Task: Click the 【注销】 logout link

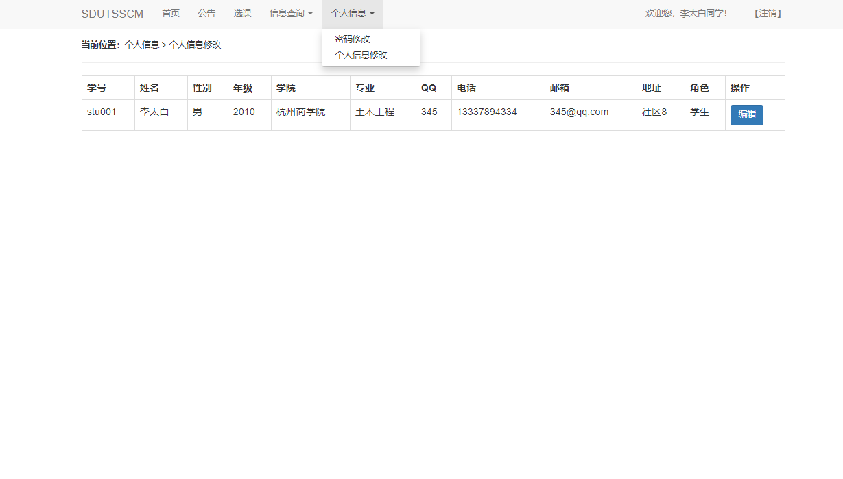Action: tap(767, 12)
